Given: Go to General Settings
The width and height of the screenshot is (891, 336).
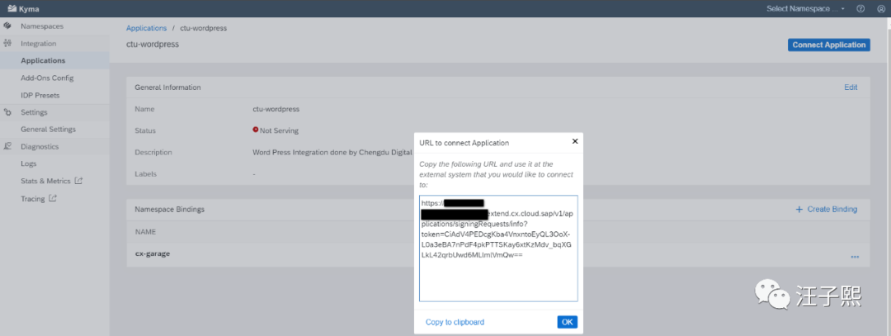Looking at the screenshot, I should click(x=49, y=129).
